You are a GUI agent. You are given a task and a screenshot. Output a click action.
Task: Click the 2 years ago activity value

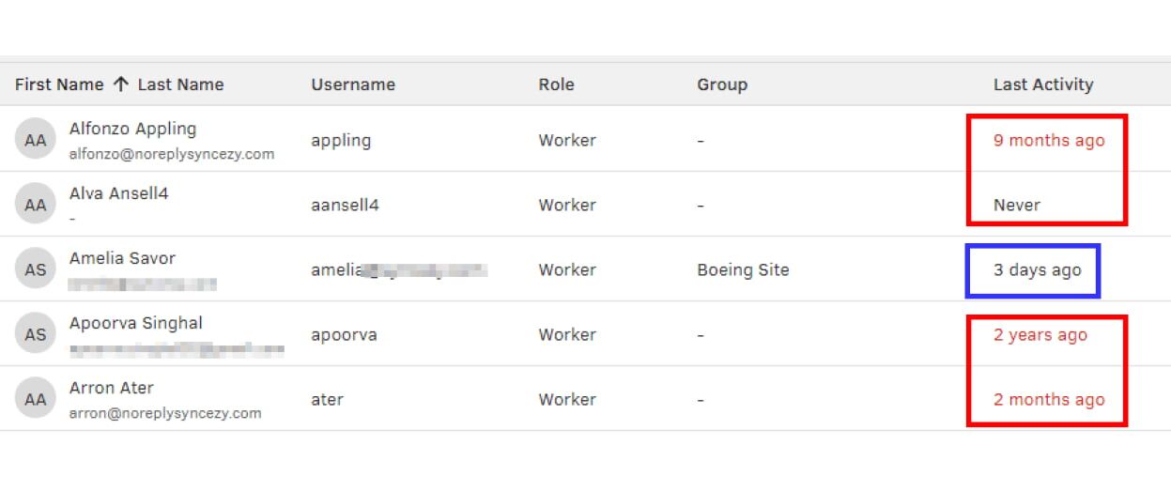pyautogui.click(x=1040, y=335)
